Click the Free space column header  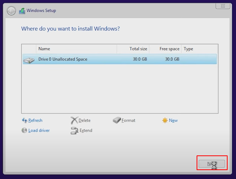(x=165, y=49)
